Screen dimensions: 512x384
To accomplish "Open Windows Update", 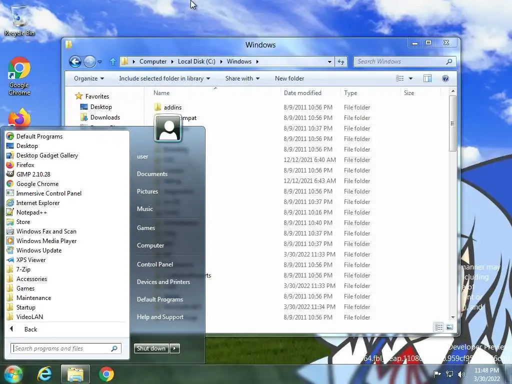I will [x=34, y=250].
